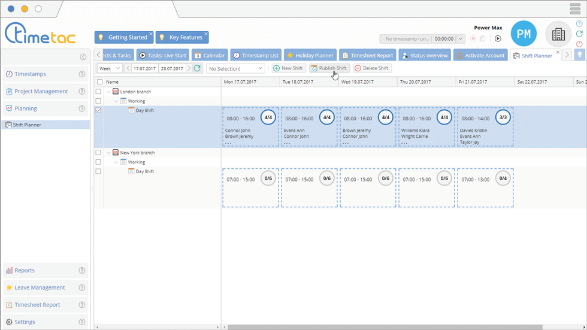587x330 pixels.
Task: Click the help icon beside Timestamps
Action: pos(82,74)
